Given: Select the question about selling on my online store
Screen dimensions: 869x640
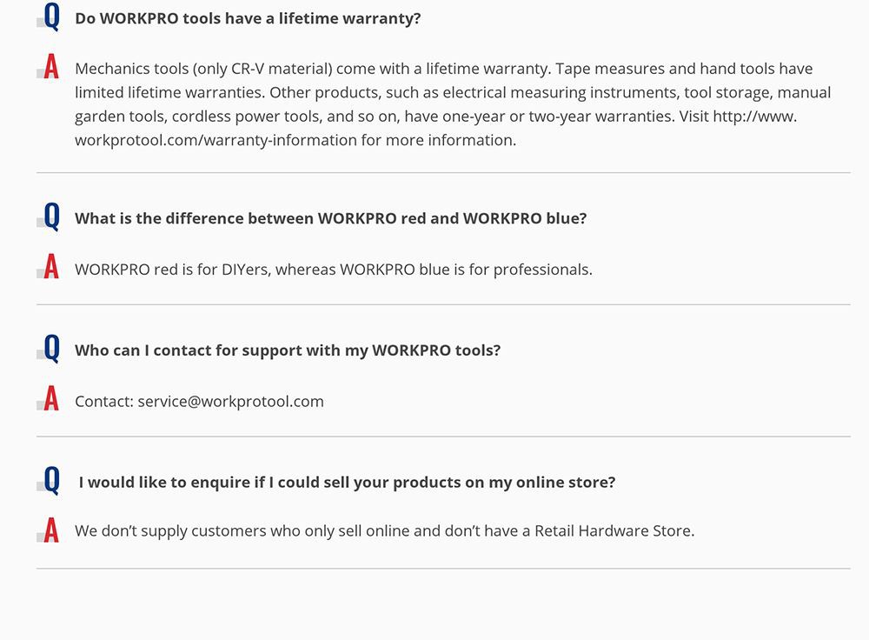Looking at the screenshot, I should click(x=347, y=482).
